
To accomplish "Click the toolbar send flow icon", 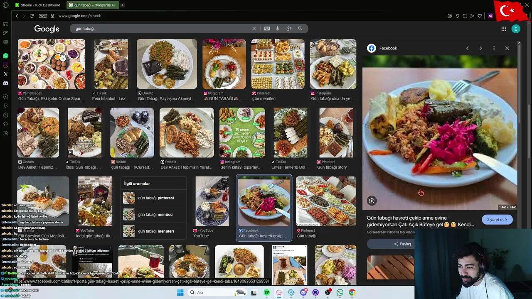I will coord(472,16).
